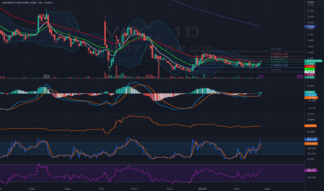The height and width of the screenshot is (191, 324).
Task: Select the RSI 56.07 purple value tag
Action: point(311,171)
